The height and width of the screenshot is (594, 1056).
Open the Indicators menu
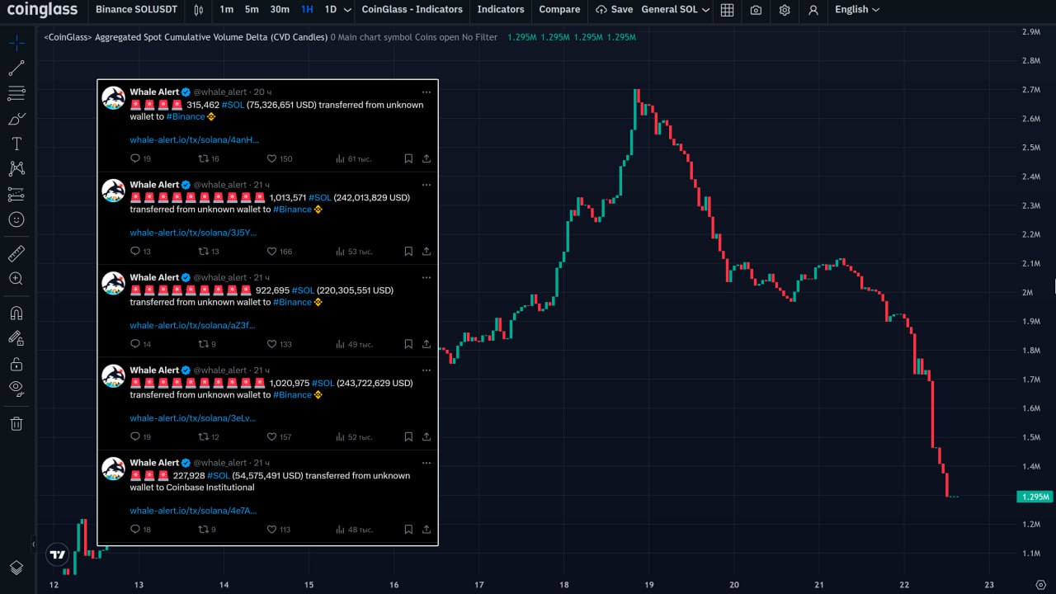click(501, 10)
